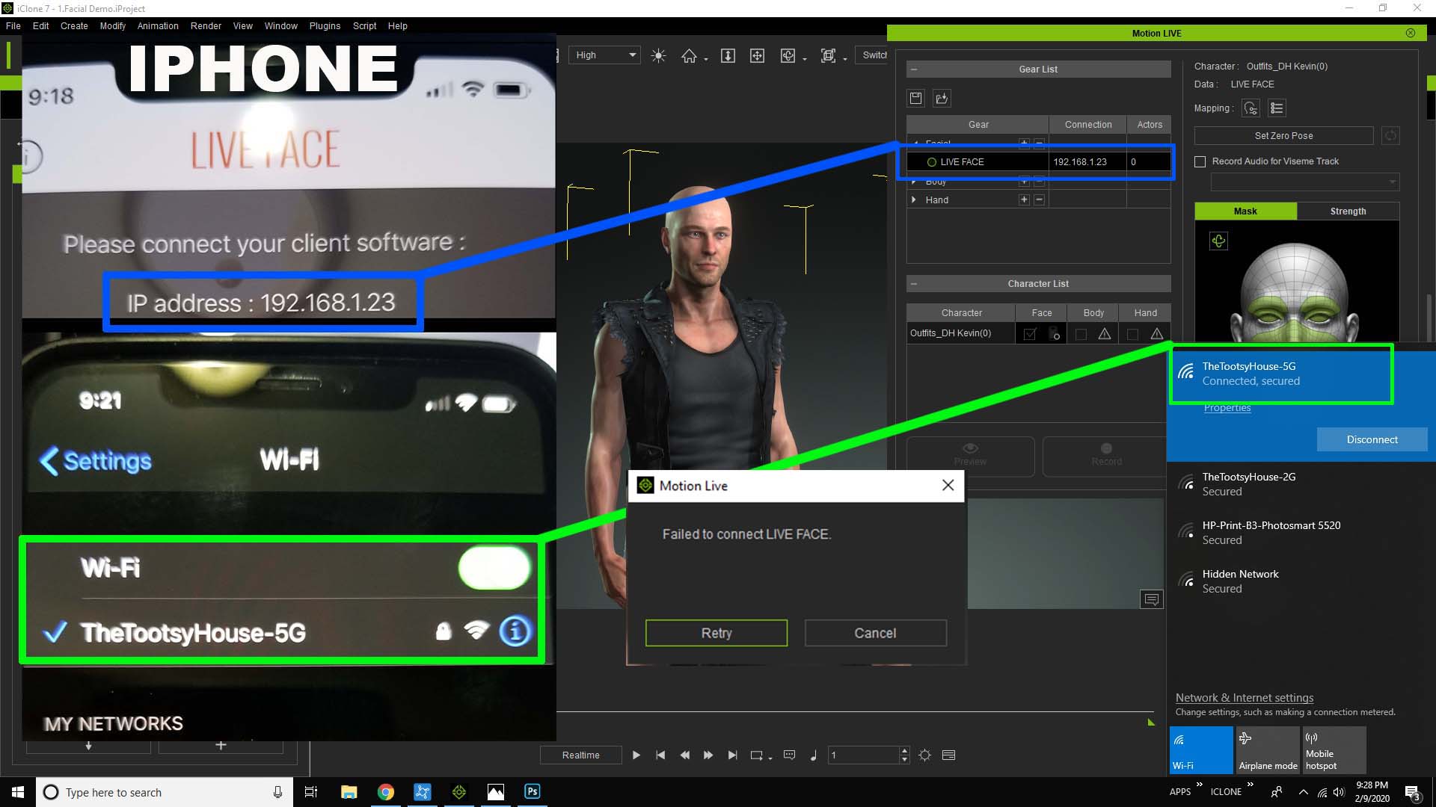Expand the Hand gear group
This screenshot has height=807, width=1436.
914,200
